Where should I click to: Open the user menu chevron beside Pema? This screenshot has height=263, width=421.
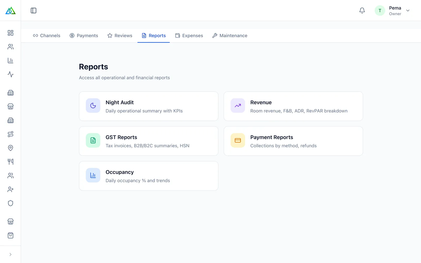[x=408, y=11]
